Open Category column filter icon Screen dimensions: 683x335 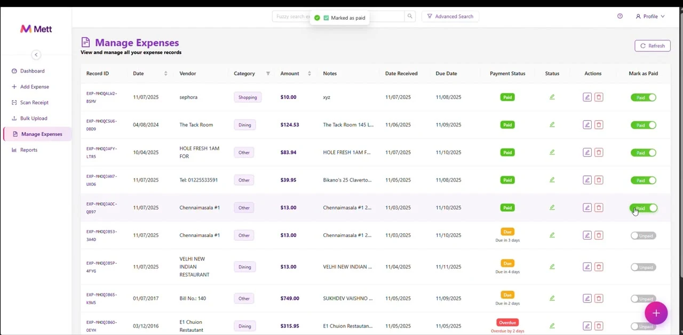point(268,73)
